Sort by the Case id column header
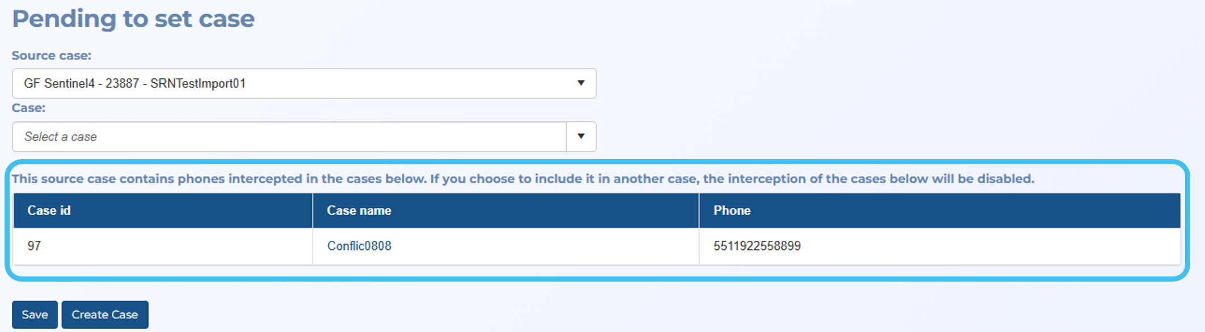1205x332 pixels. [49, 210]
